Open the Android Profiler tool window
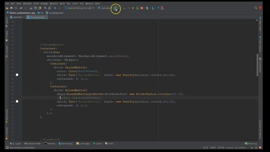 (33, 144)
